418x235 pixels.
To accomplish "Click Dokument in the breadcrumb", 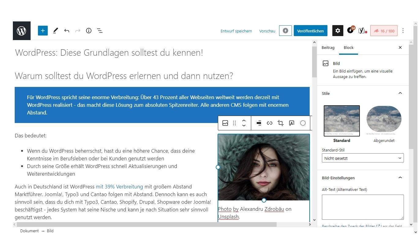I will 29,231.
